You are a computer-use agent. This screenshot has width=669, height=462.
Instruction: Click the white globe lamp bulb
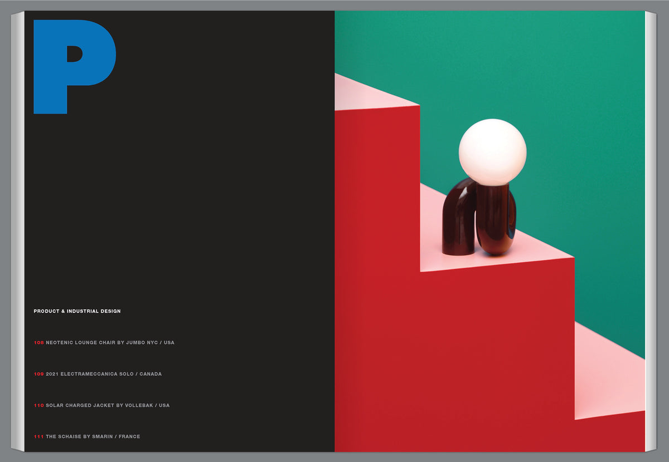[x=492, y=152]
